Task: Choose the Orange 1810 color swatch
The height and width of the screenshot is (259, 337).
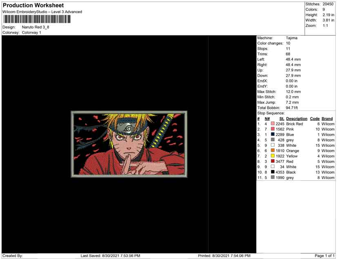Action: click(x=273, y=151)
